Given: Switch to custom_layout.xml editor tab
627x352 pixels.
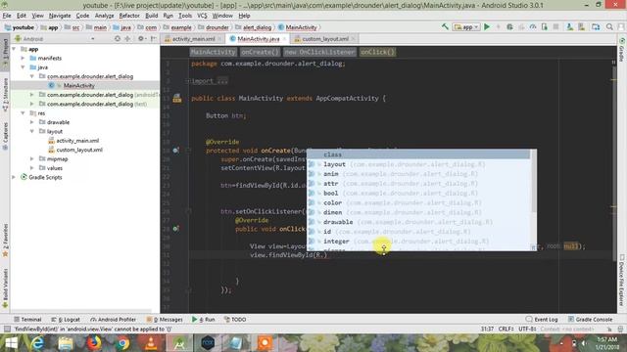Looking at the screenshot, I should coord(324,39).
